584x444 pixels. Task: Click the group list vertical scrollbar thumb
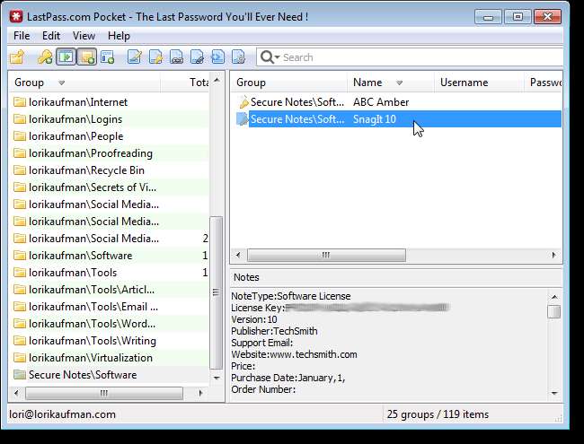coord(217,292)
